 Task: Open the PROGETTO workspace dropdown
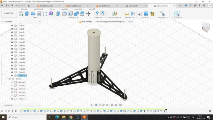point(9,13)
